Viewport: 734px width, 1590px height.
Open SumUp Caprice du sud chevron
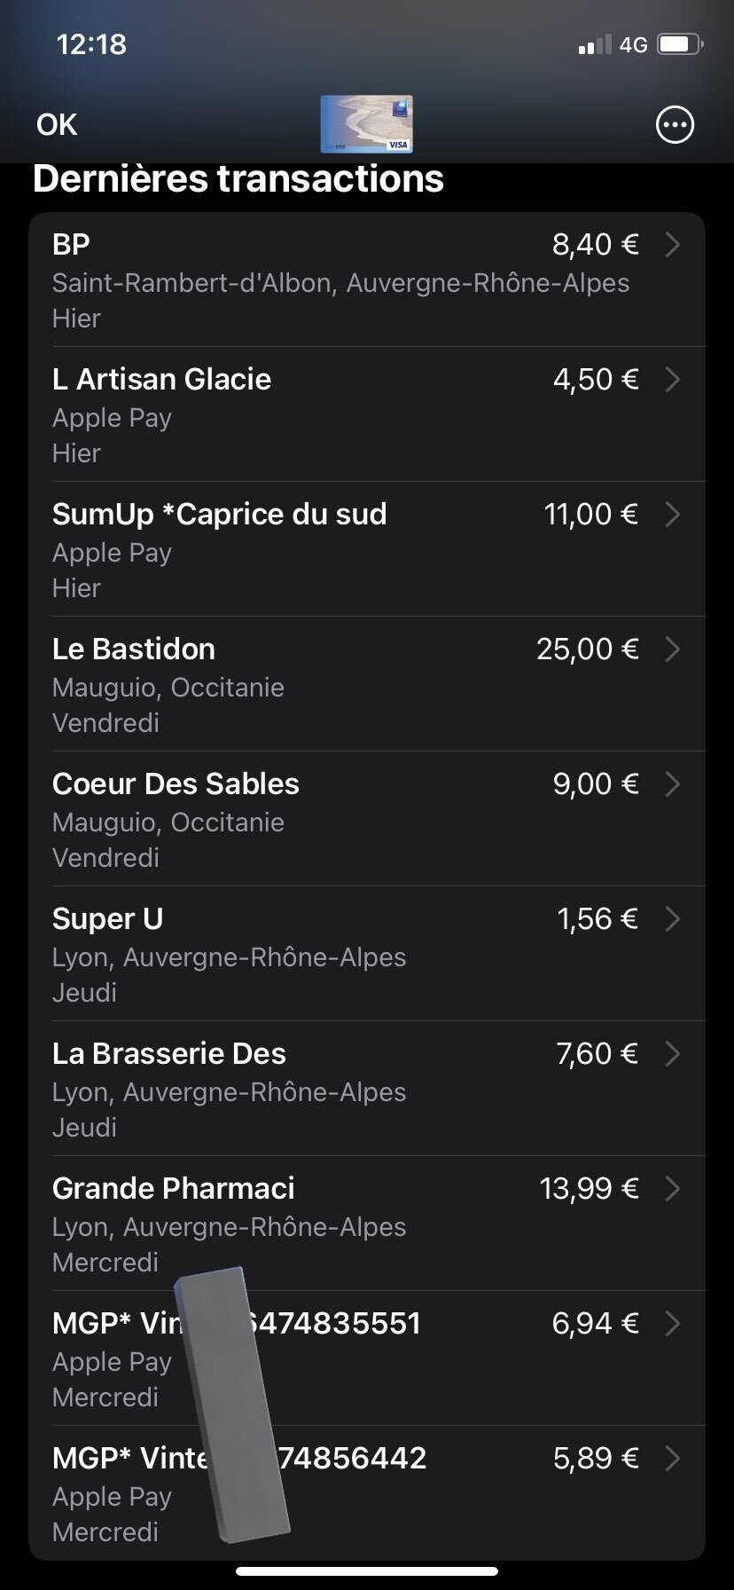point(673,515)
